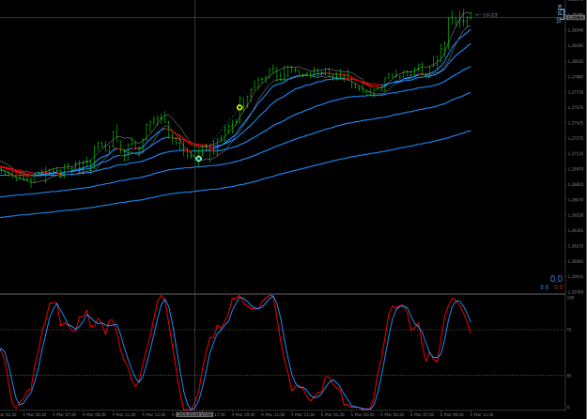Click the '10 pips' scale label
Viewport: 587px width, 419px height.
click(560, 14)
